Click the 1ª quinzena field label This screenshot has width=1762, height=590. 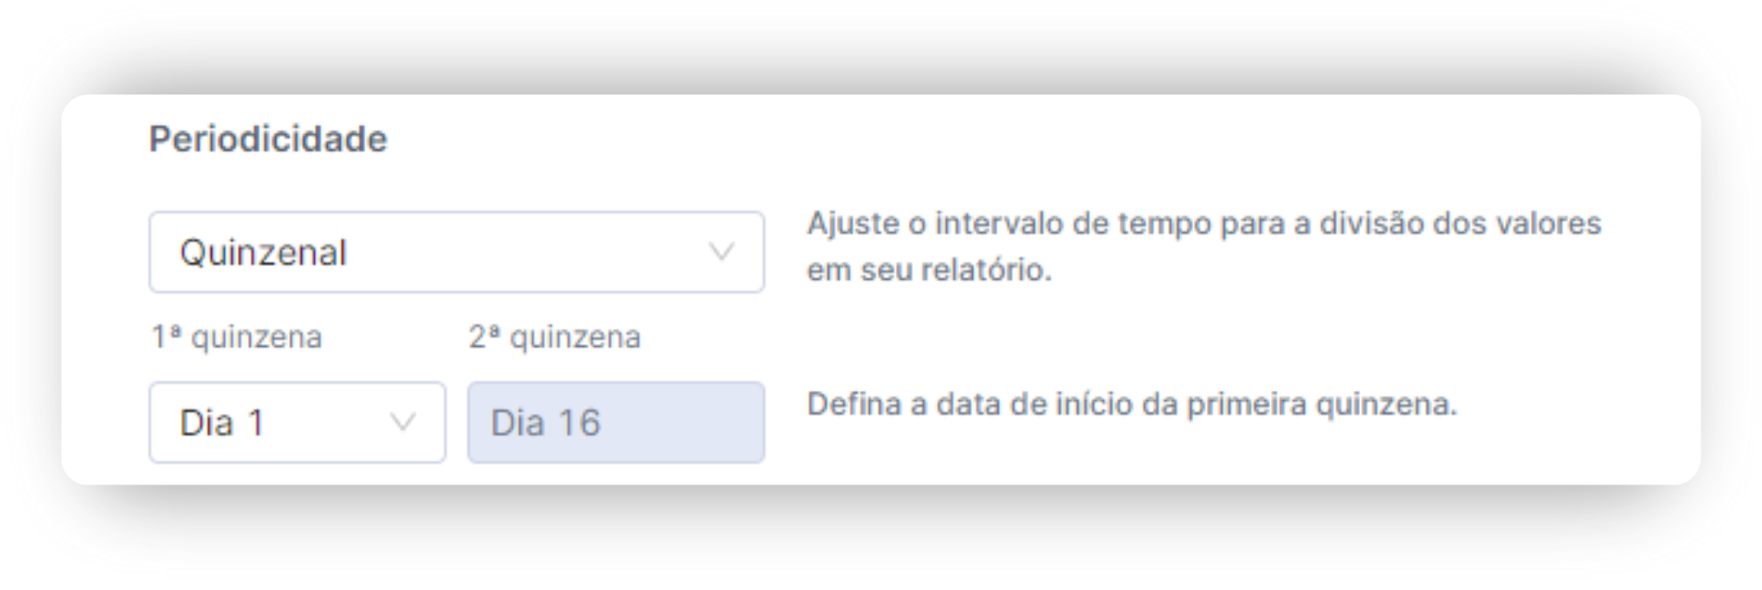(237, 338)
